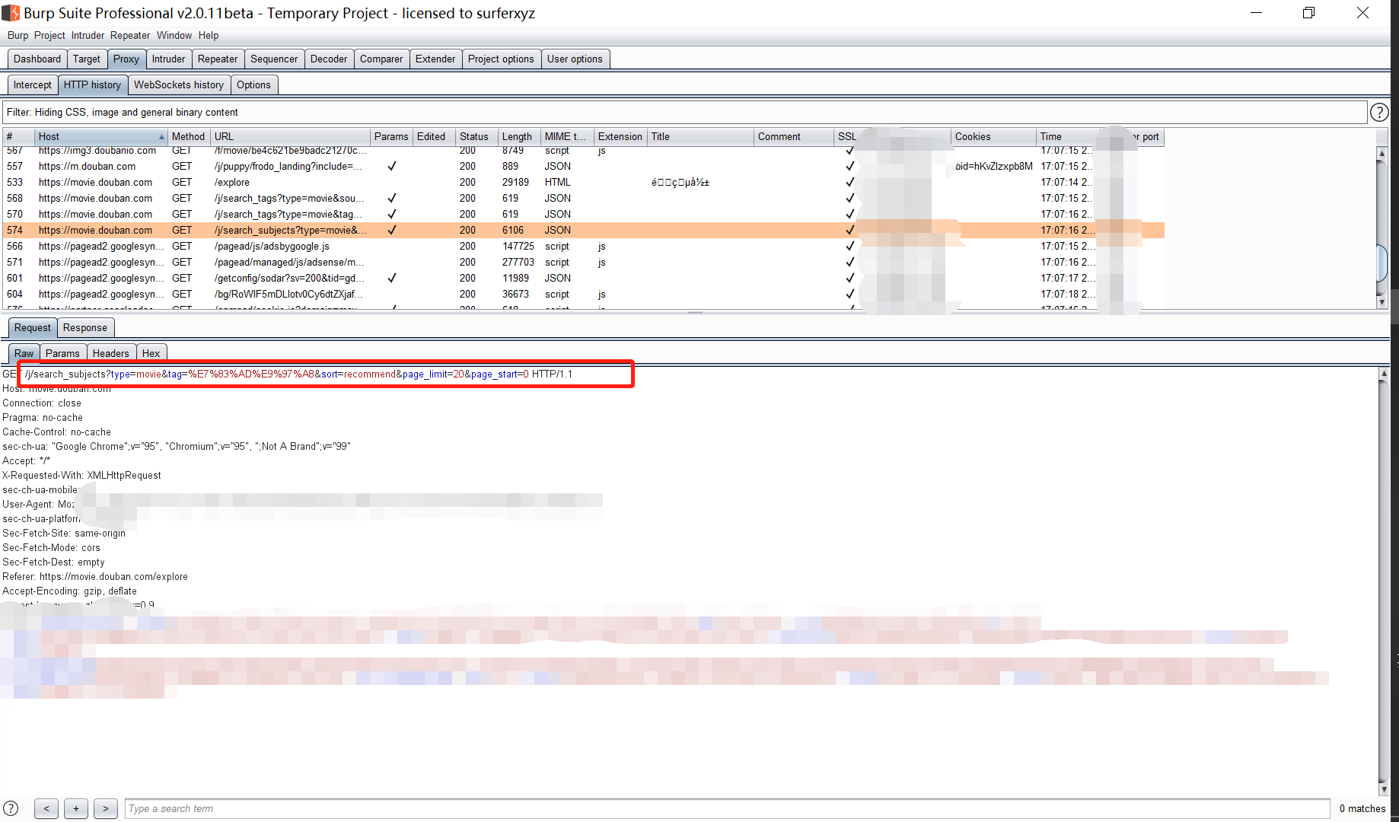Open the Window menu
The height and width of the screenshot is (822, 1399).
pos(174,36)
